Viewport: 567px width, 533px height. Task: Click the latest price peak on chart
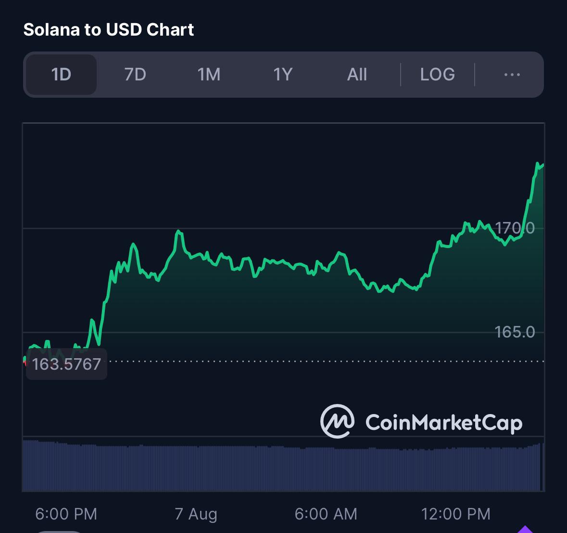point(538,164)
